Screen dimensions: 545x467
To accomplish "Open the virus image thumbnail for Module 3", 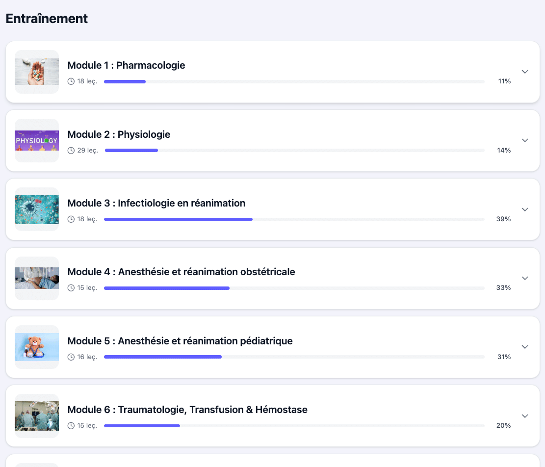I will pos(37,209).
